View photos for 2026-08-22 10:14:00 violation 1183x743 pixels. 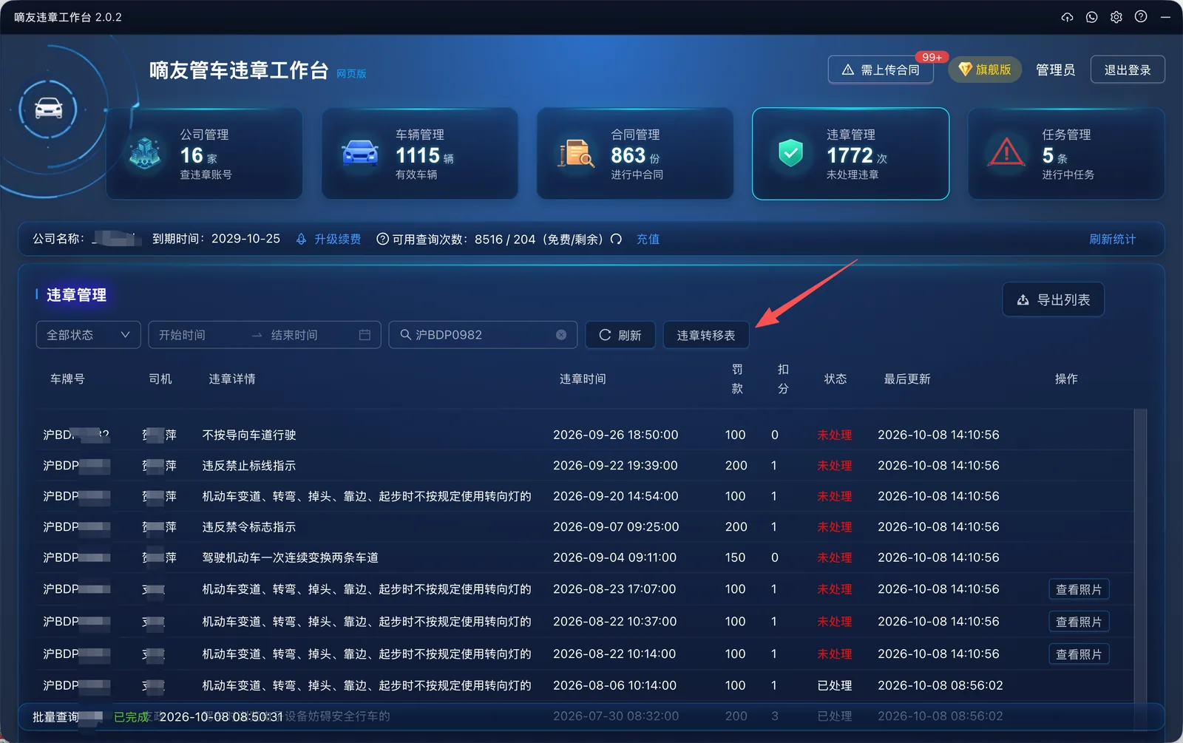1079,654
